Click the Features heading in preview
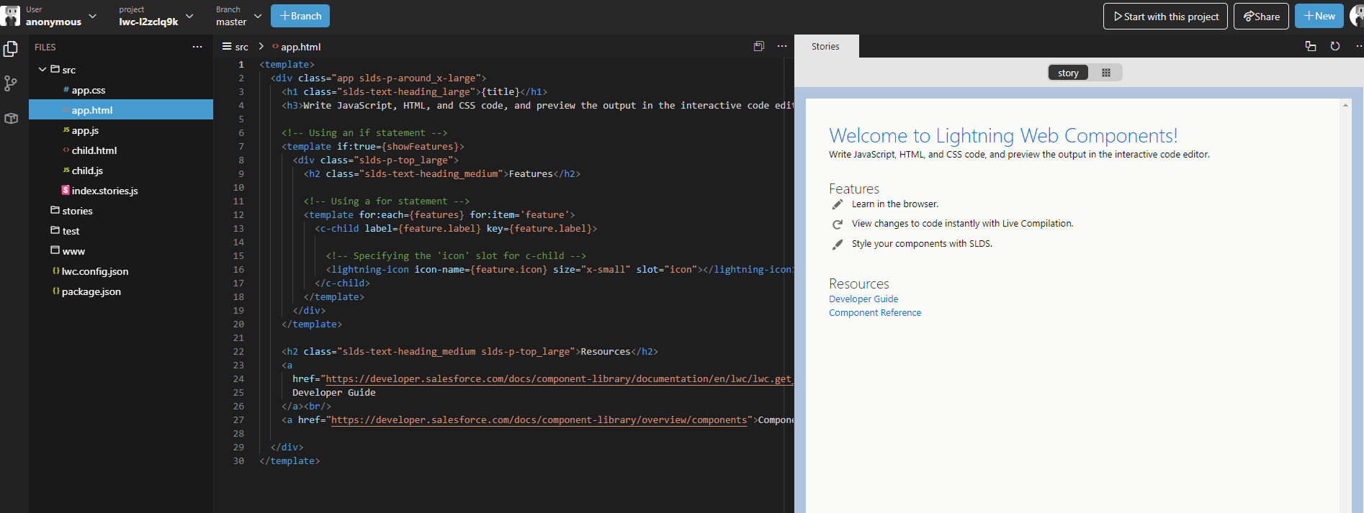 [854, 189]
